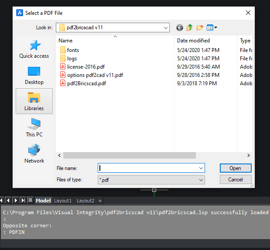Go to next layout tab arrow
270x250 pixels.
tap(16, 200)
